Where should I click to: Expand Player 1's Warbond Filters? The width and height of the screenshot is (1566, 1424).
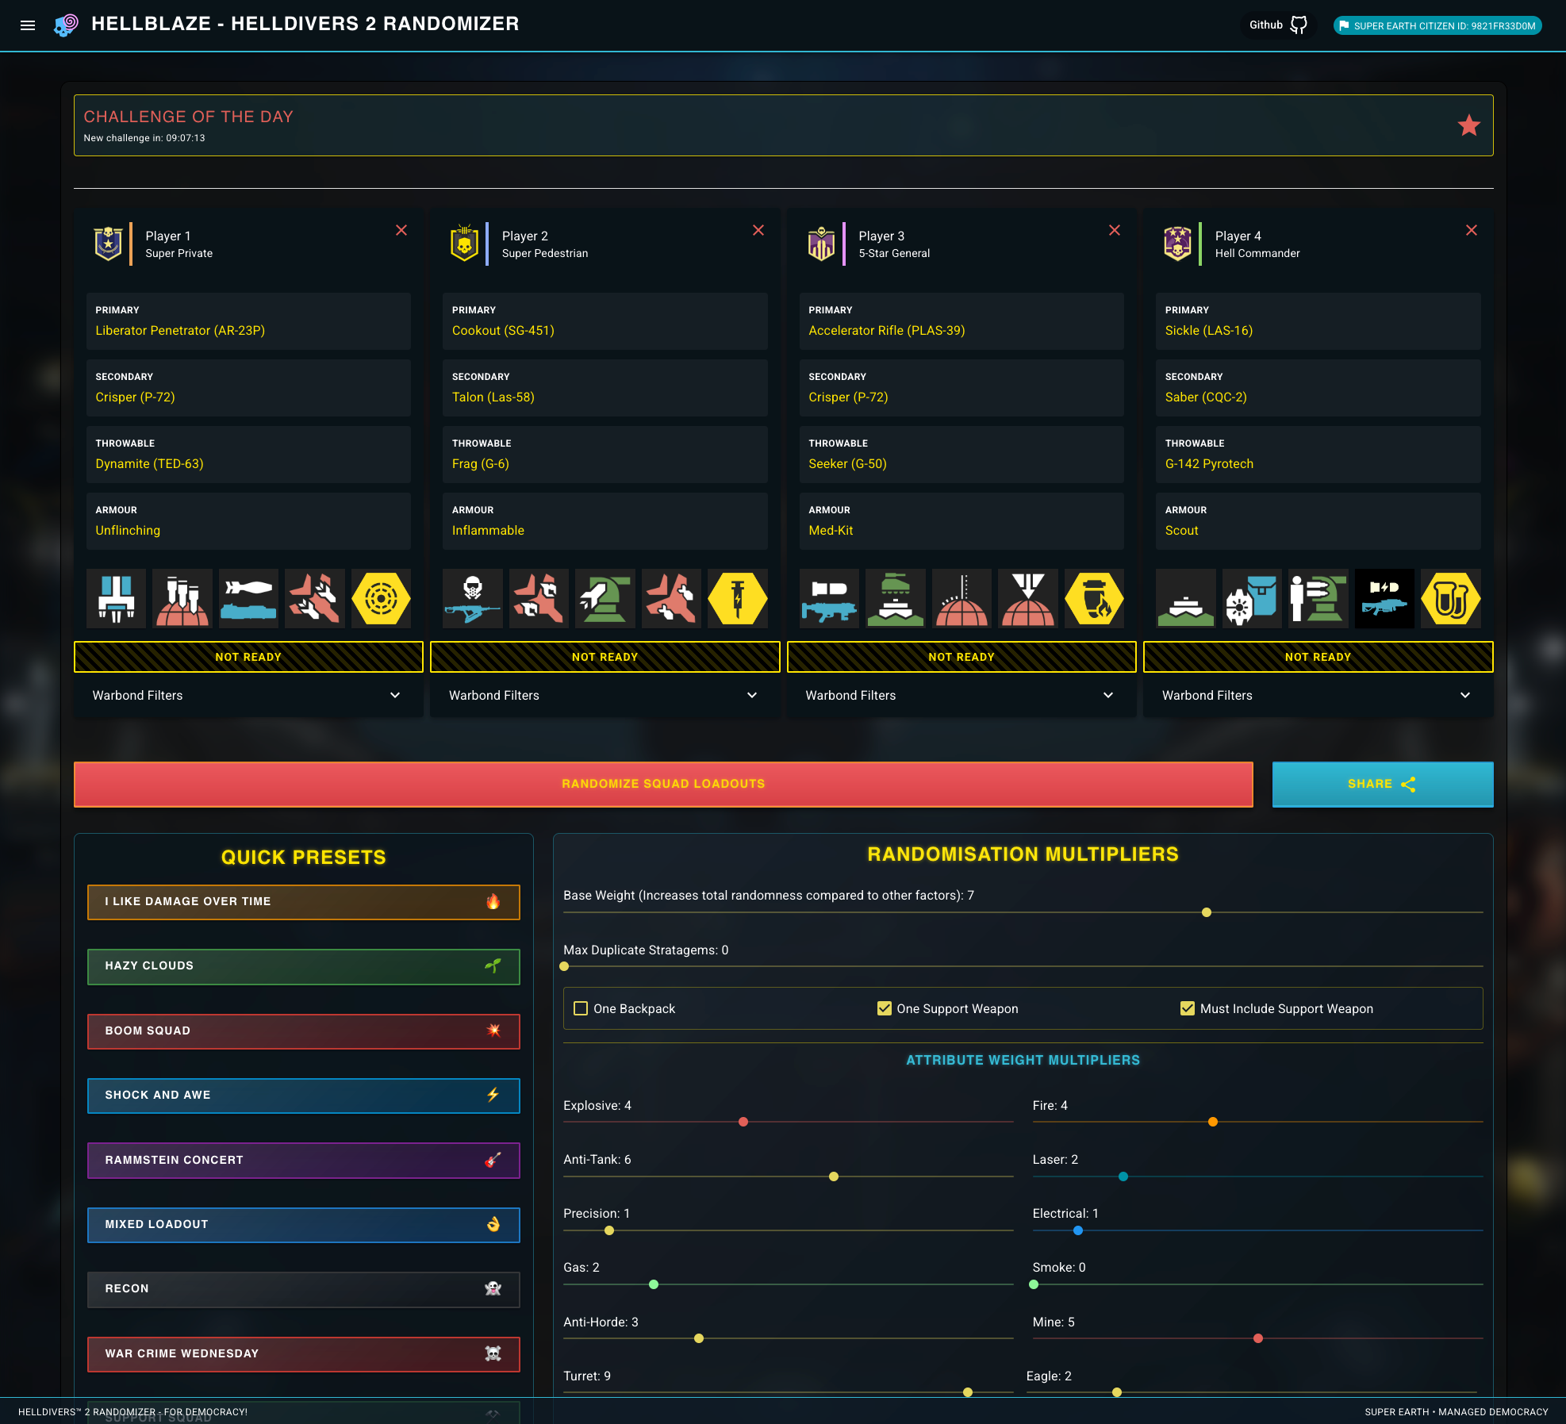click(x=248, y=695)
